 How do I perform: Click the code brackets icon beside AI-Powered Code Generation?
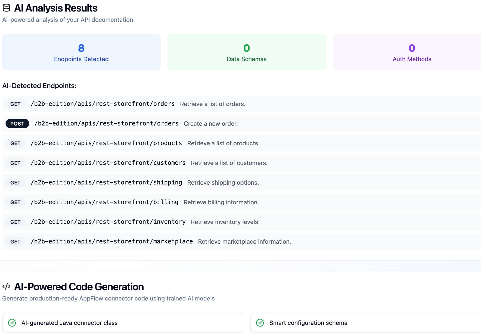6,286
